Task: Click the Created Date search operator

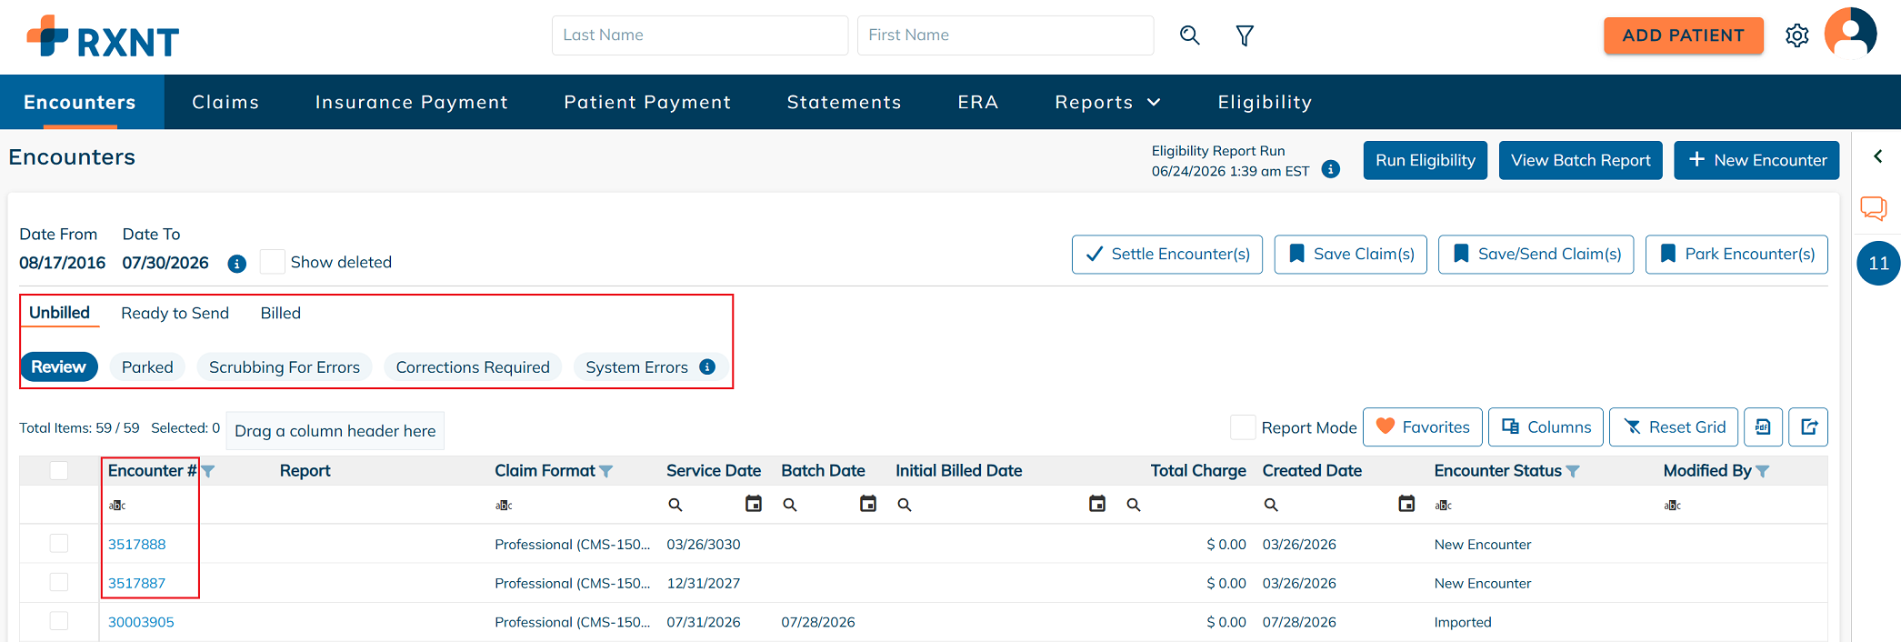Action: coord(1271,505)
